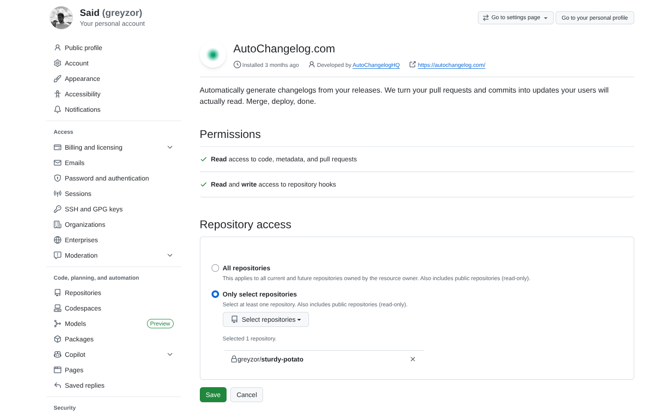667x419 pixels.
Task: Select the All repositories radio button
Action: click(x=215, y=268)
